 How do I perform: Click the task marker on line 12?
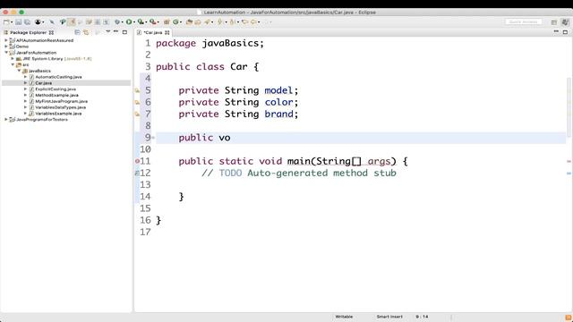click(137, 173)
